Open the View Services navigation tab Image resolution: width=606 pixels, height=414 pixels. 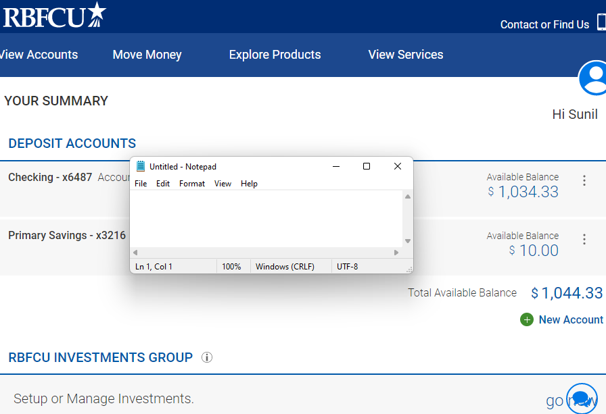click(405, 55)
